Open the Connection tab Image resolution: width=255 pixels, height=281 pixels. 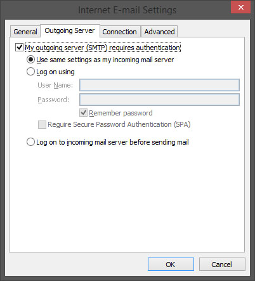coord(120,32)
